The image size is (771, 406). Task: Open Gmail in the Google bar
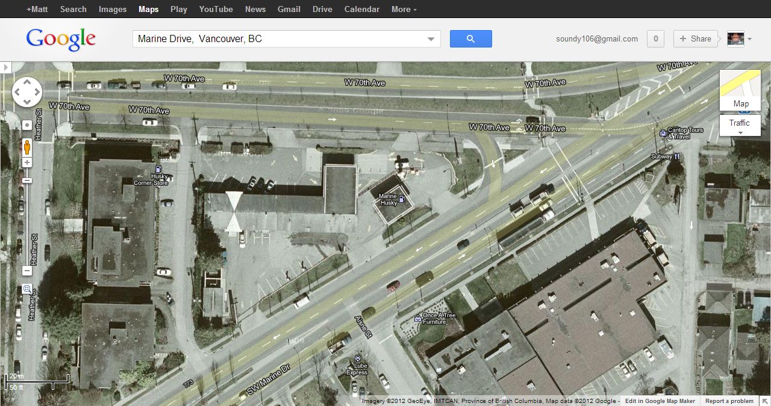(x=289, y=9)
